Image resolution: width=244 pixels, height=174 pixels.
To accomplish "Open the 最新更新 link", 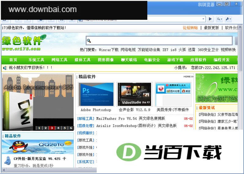I will tap(211, 28).
